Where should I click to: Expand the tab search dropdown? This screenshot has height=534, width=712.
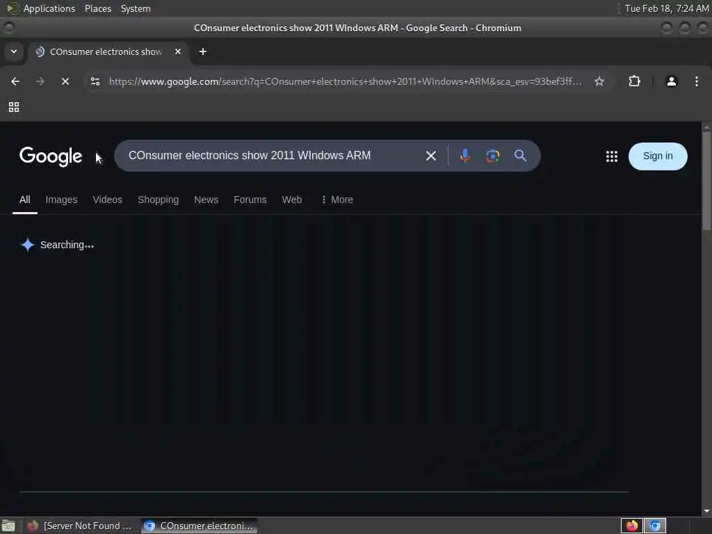[14, 51]
